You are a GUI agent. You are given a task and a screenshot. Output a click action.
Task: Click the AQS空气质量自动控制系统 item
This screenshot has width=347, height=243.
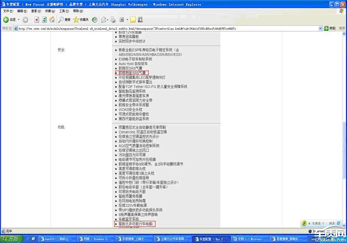[139, 146]
